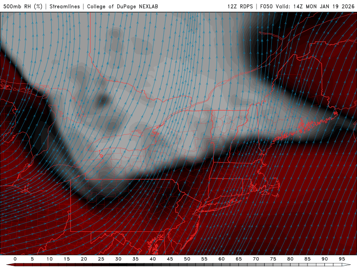357x267 pixels.
Task: Click the "12Z RDPS" model label
Action: coord(240,6)
